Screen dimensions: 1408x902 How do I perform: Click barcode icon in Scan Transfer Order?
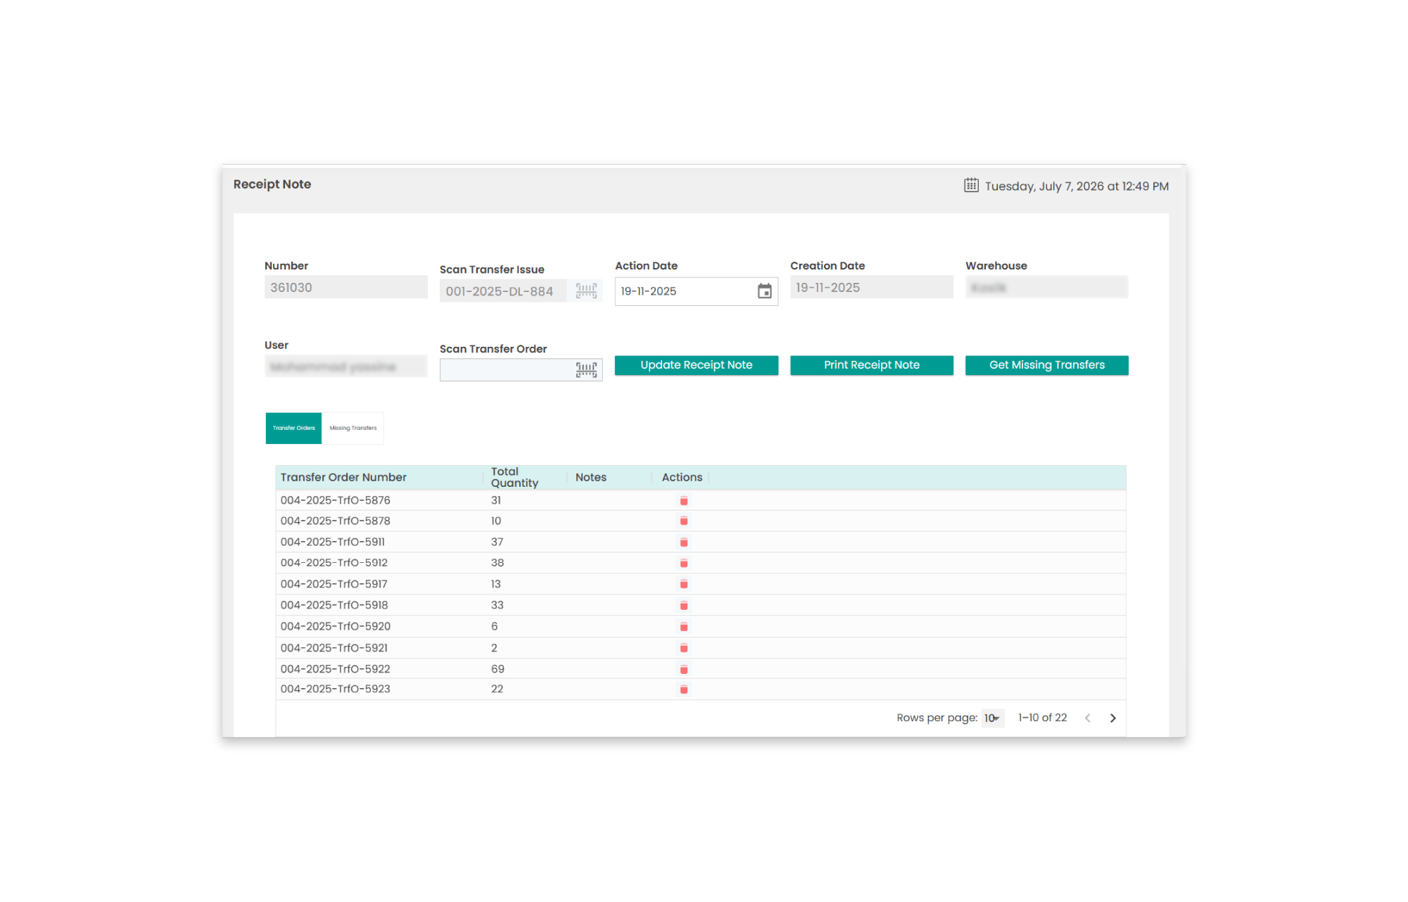pos(586,369)
